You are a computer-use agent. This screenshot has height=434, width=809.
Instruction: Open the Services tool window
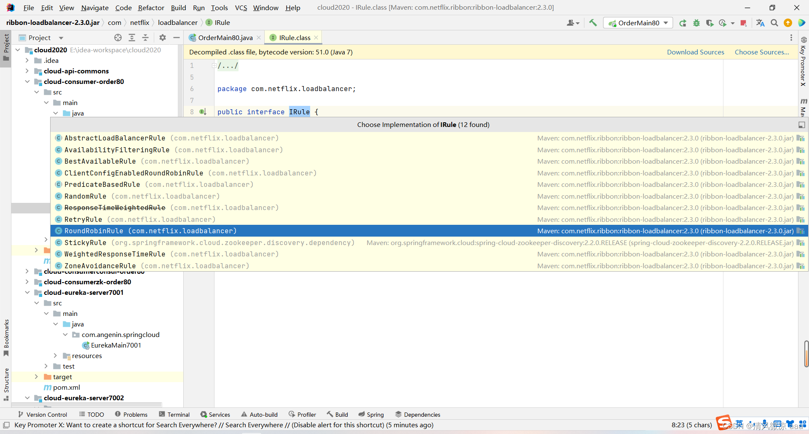click(215, 415)
